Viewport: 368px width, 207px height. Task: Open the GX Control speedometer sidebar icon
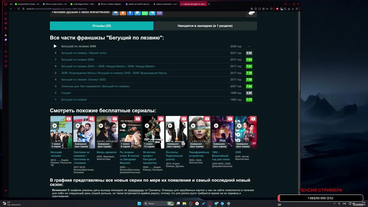point(6,14)
